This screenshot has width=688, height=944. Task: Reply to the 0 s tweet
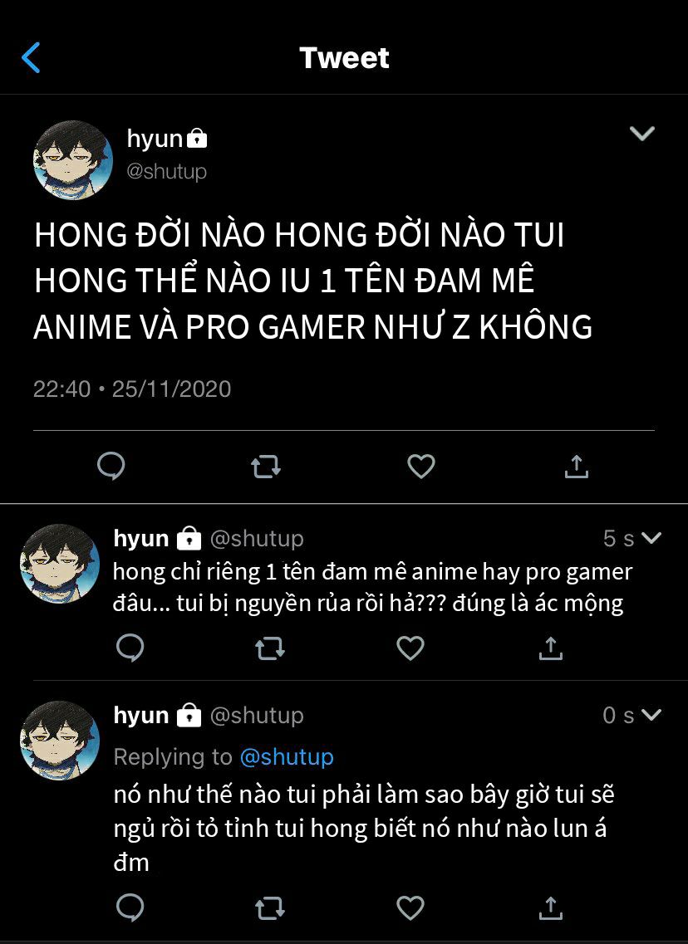pos(130,908)
